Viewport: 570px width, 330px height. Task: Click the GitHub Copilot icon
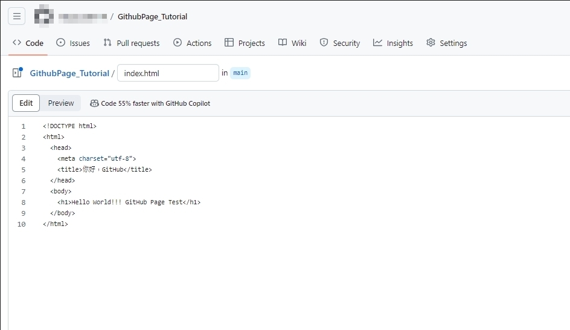pyautogui.click(x=94, y=103)
